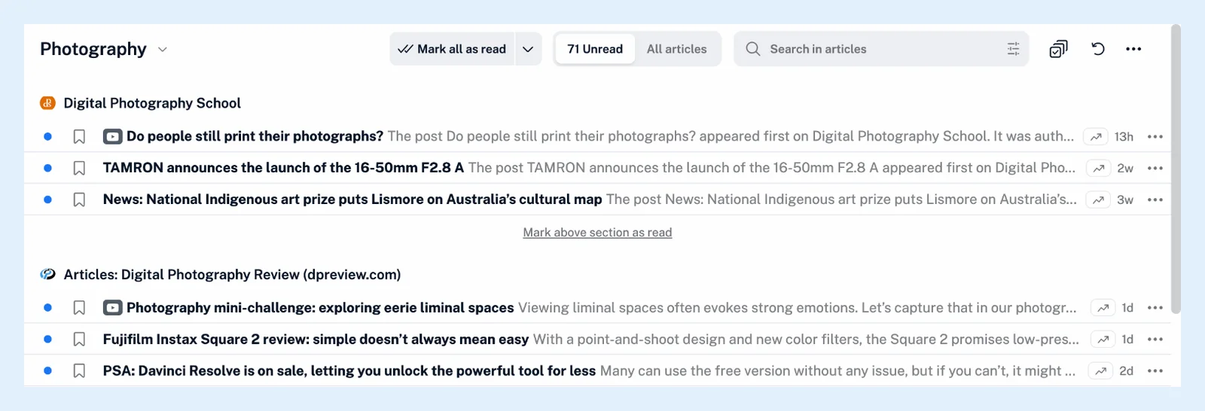Switch to 71 Unread tab
This screenshot has width=1205, height=411.
(595, 49)
